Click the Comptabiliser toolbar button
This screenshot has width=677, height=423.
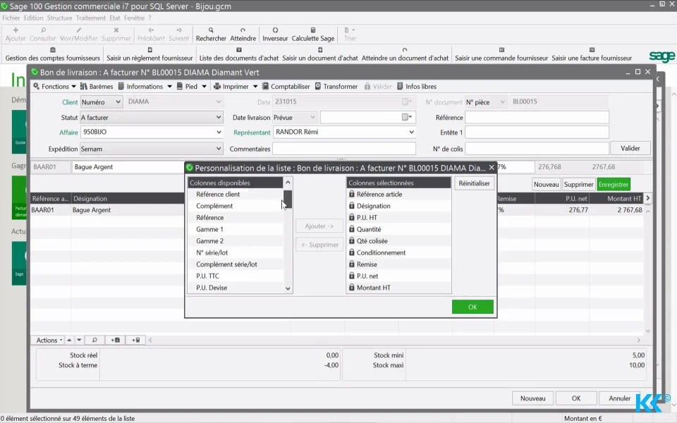coord(286,86)
